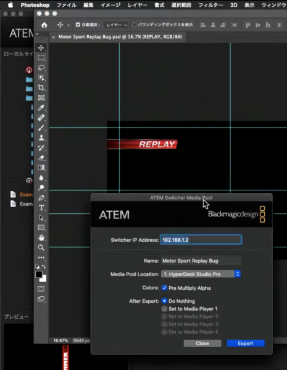Open the auto-select layer dropdown
The height and width of the screenshot is (370, 287).
click(x=116, y=25)
